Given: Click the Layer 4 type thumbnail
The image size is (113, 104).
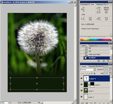Looking at the screenshot, I should coord(86,78).
